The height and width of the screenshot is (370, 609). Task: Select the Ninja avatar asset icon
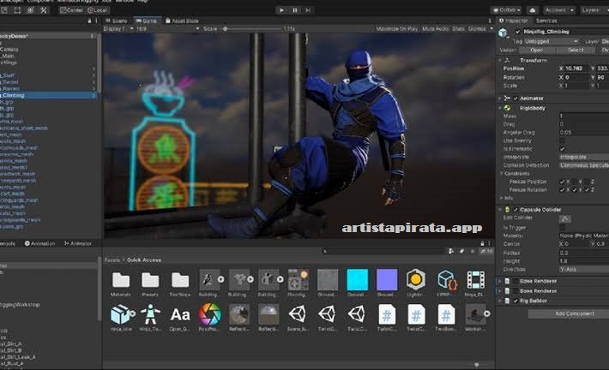point(150,314)
